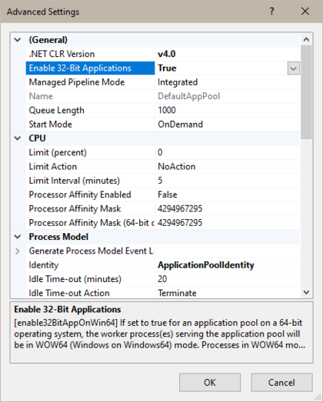Click the Cancel button

[281, 382]
